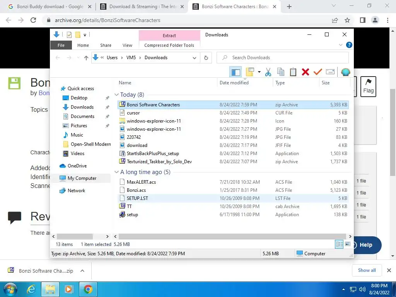This screenshot has width=396, height=297.
Task: Select Bonzi.acs file
Action: tap(233, 190)
